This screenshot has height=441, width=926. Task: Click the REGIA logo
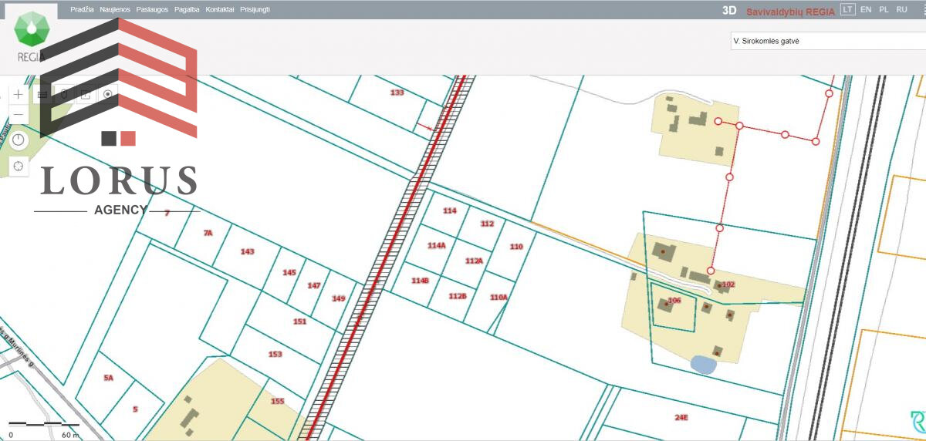point(32,35)
